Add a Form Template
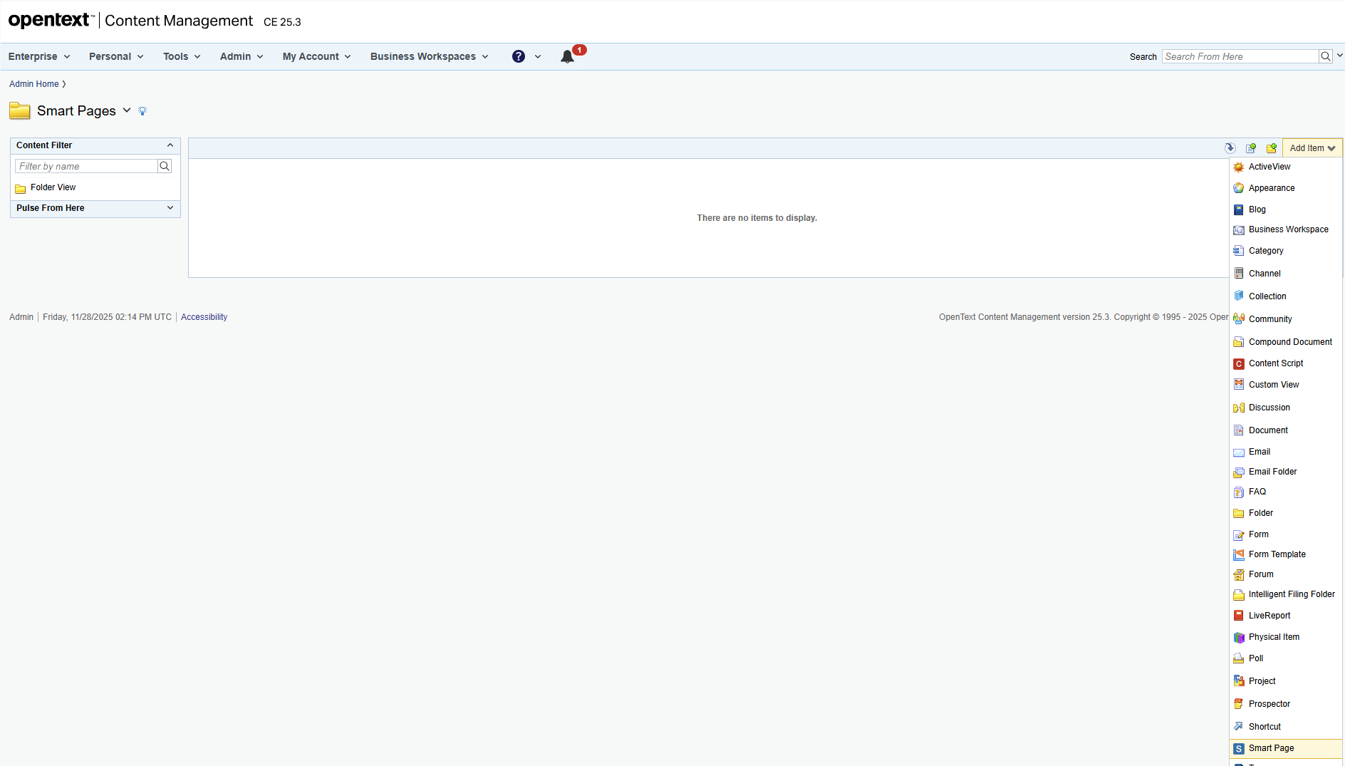The width and height of the screenshot is (1345, 766). (1277, 554)
